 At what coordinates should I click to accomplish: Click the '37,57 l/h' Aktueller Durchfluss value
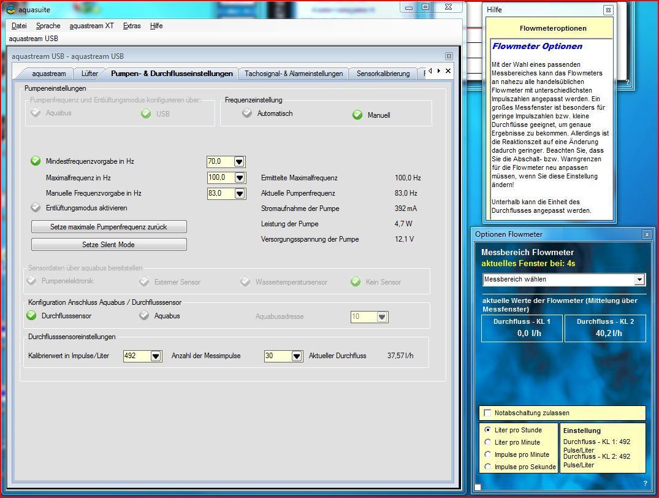400,356
